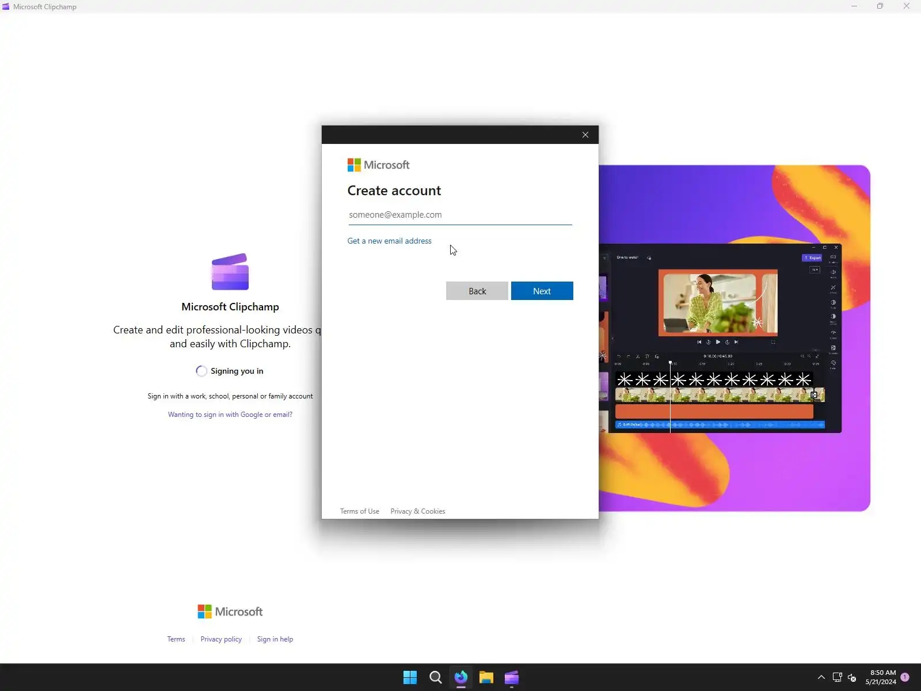This screenshot has width=921, height=691.
Task: Go back using the Back button
Action: tap(477, 291)
